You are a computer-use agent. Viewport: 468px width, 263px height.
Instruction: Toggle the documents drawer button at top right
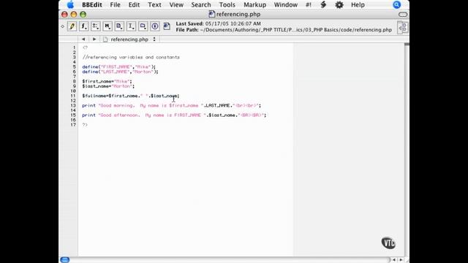click(x=403, y=28)
